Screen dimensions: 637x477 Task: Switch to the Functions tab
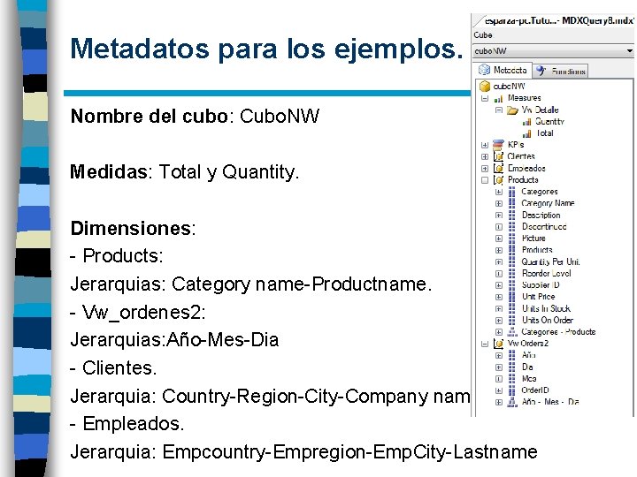pyautogui.click(x=561, y=72)
